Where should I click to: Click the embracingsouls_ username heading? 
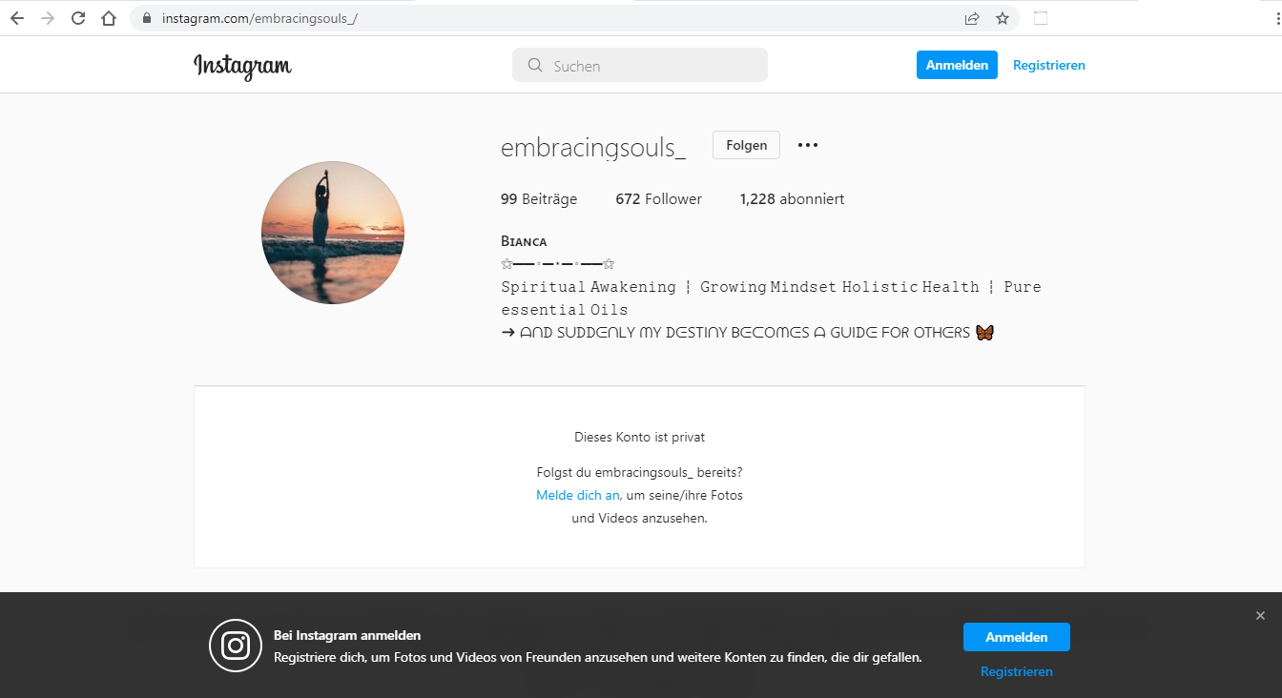593,148
